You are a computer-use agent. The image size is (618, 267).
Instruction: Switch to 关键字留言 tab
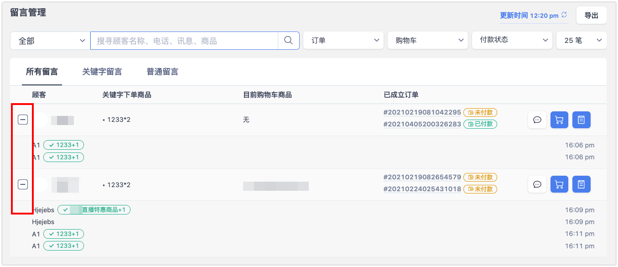pos(102,72)
